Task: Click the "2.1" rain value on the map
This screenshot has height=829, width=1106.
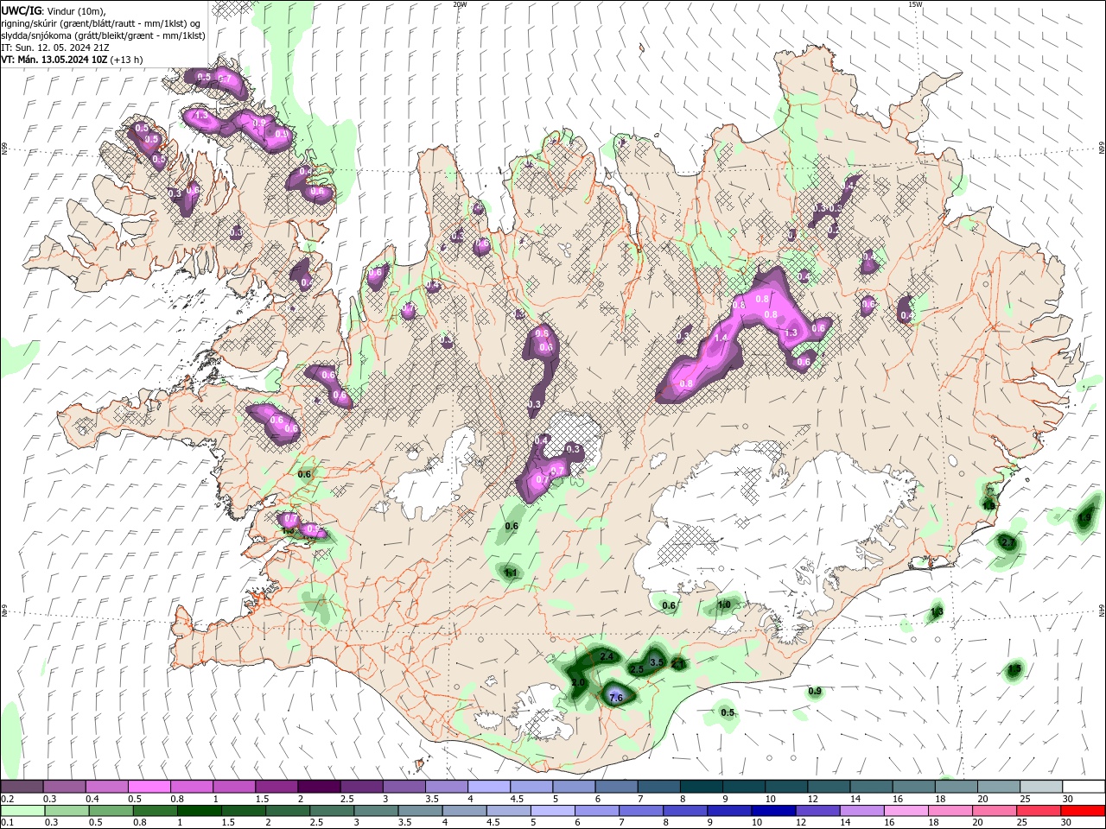Action: point(678,664)
